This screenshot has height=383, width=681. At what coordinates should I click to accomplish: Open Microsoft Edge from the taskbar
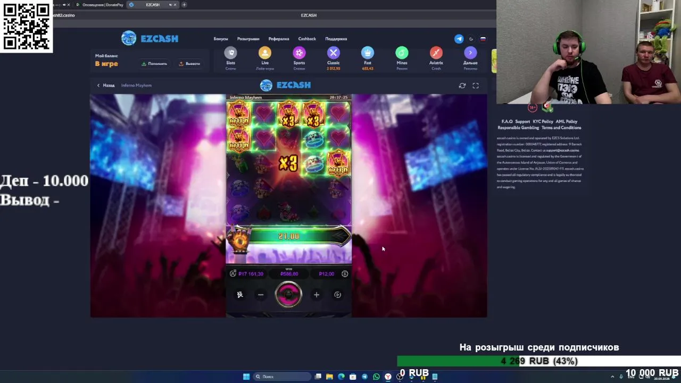tap(341, 377)
